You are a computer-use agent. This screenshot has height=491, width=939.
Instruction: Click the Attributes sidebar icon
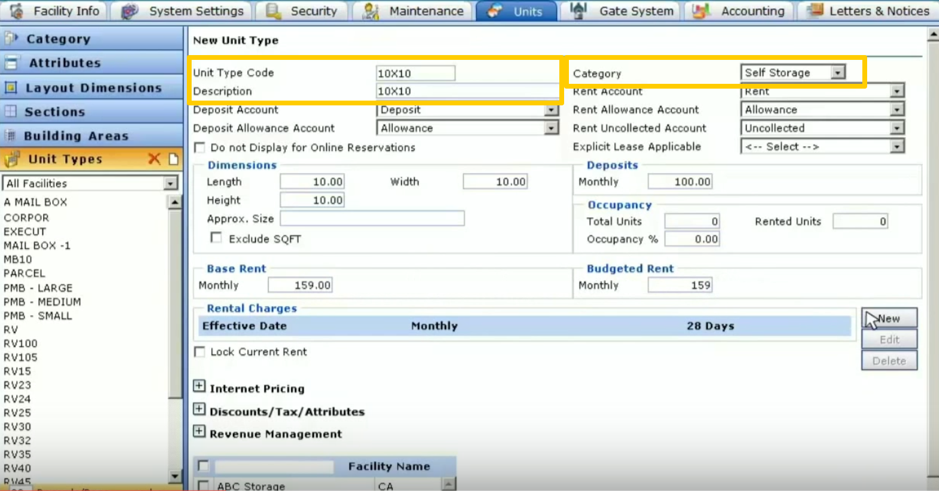click(11, 63)
